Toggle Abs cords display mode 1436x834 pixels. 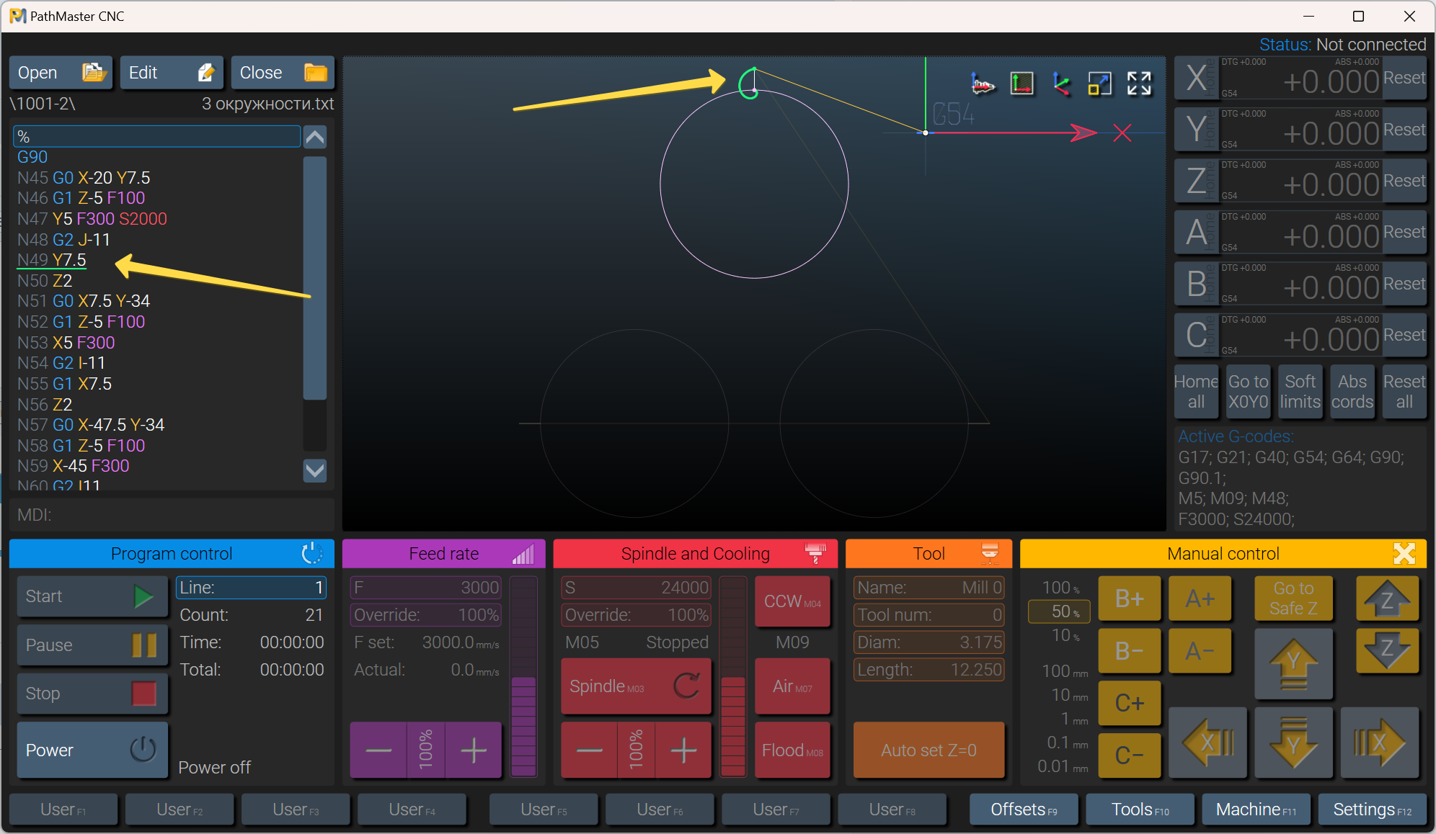tap(1352, 392)
